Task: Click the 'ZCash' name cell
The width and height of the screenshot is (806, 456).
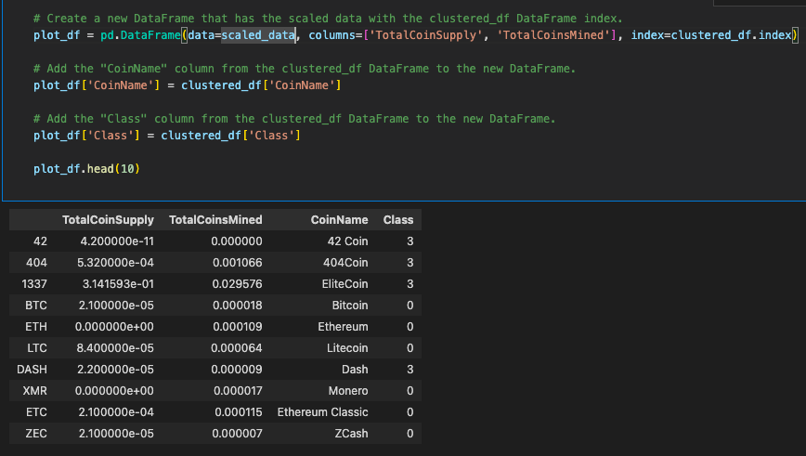Action: 352,434
